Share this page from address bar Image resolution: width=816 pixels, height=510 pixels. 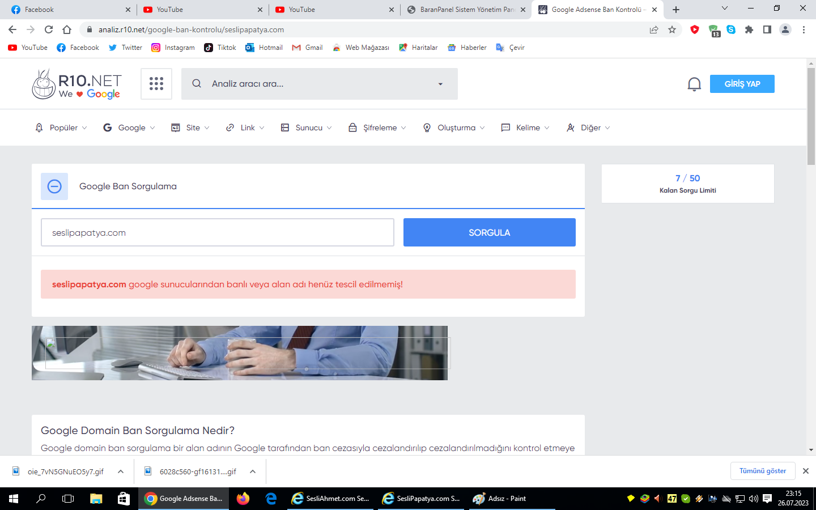click(654, 29)
